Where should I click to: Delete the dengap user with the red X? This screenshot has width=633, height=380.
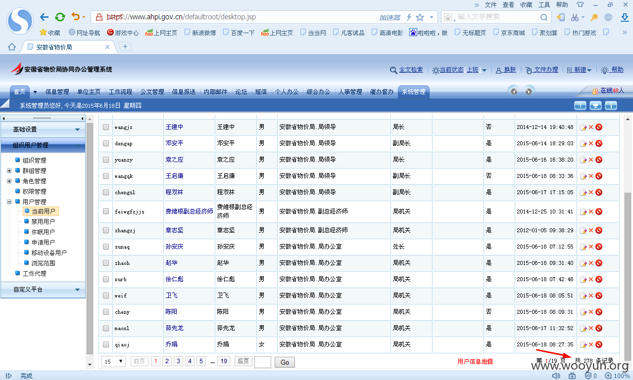tap(591, 143)
